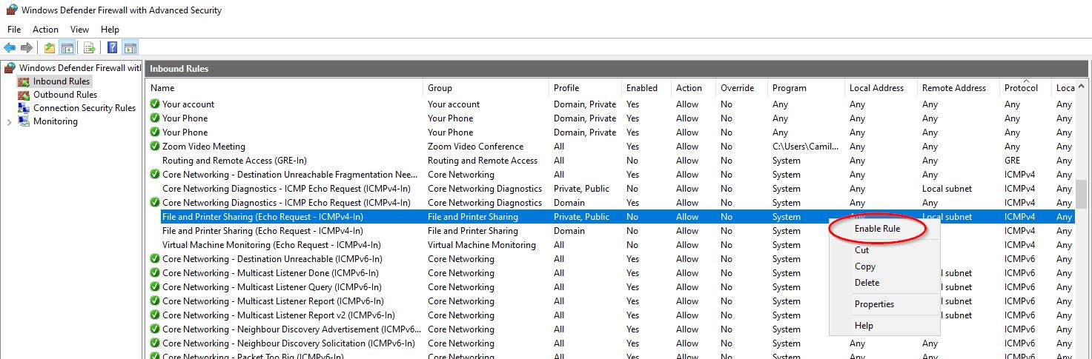Select Outbound Rules in the tree

(x=65, y=95)
